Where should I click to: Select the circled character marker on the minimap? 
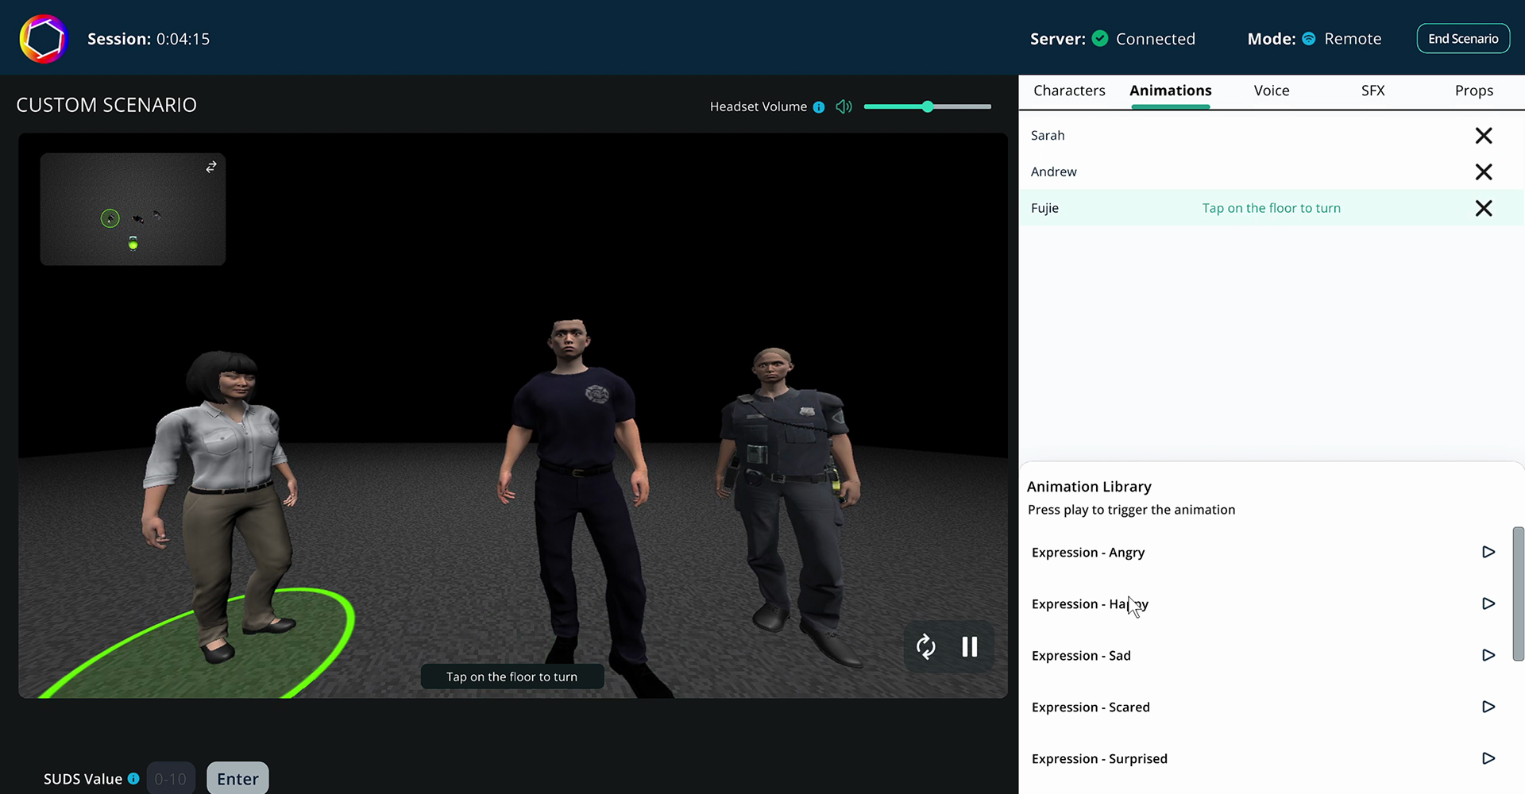(110, 218)
